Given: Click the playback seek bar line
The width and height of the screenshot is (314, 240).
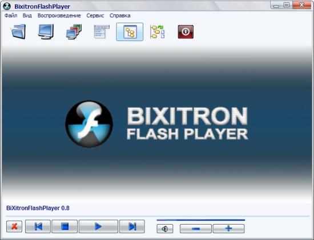Looking at the screenshot, I should pyautogui.click(x=158, y=217).
